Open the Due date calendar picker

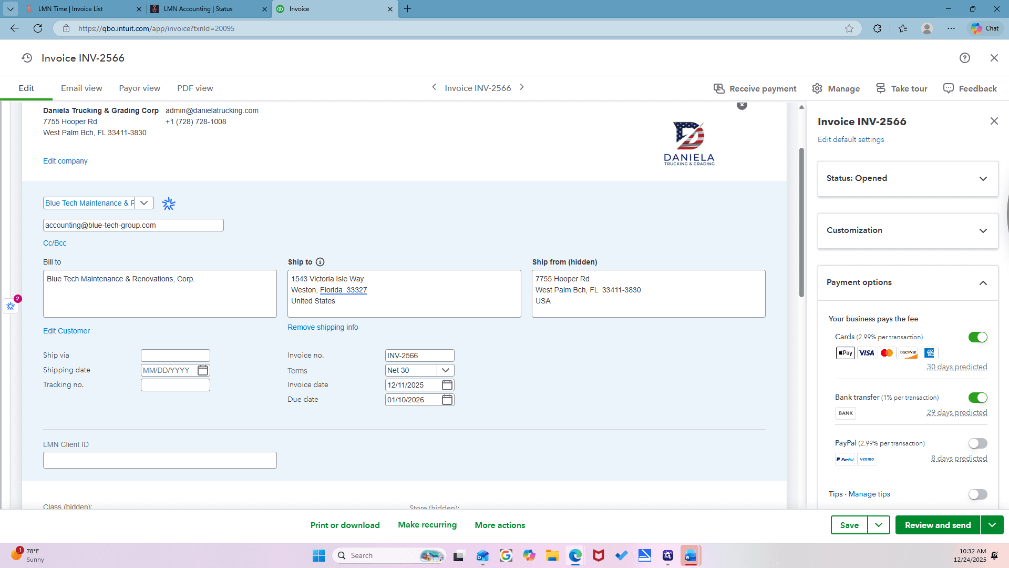(x=447, y=400)
